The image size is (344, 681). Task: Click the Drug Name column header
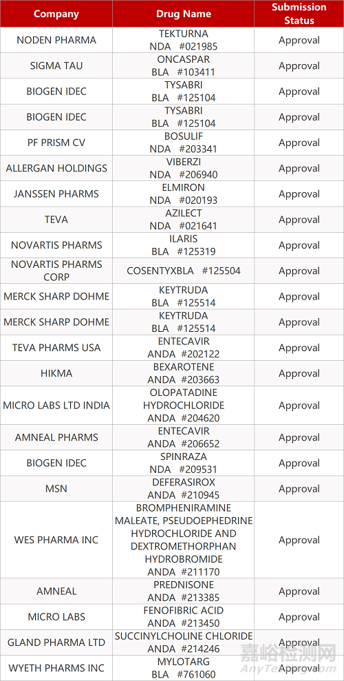pos(183,14)
